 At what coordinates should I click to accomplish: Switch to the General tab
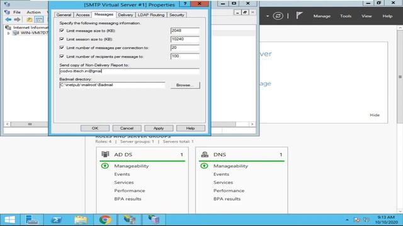coord(64,15)
